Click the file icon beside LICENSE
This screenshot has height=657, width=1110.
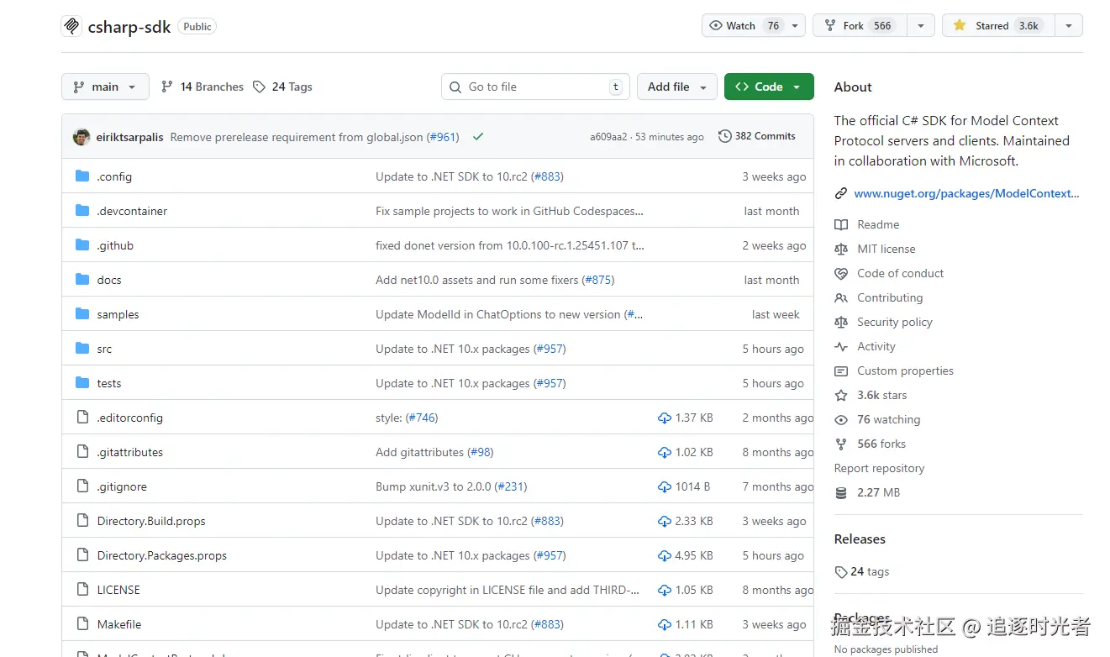(82, 590)
